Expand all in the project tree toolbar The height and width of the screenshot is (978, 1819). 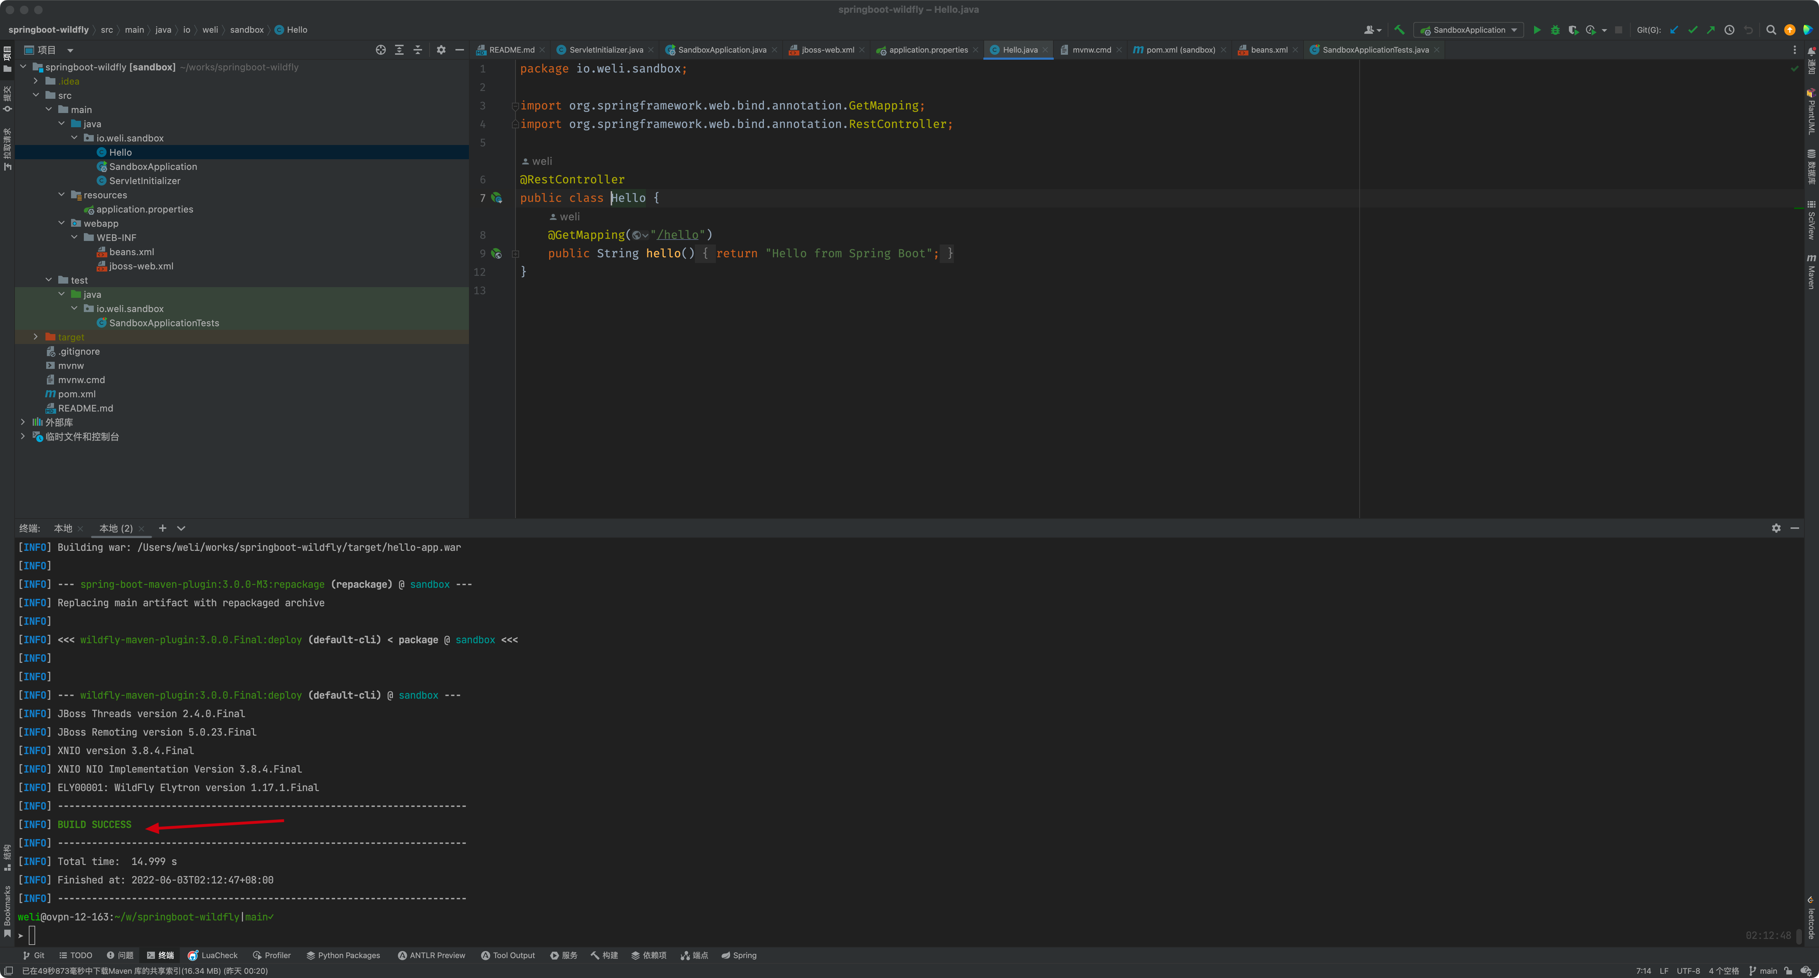click(x=399, y=50)
